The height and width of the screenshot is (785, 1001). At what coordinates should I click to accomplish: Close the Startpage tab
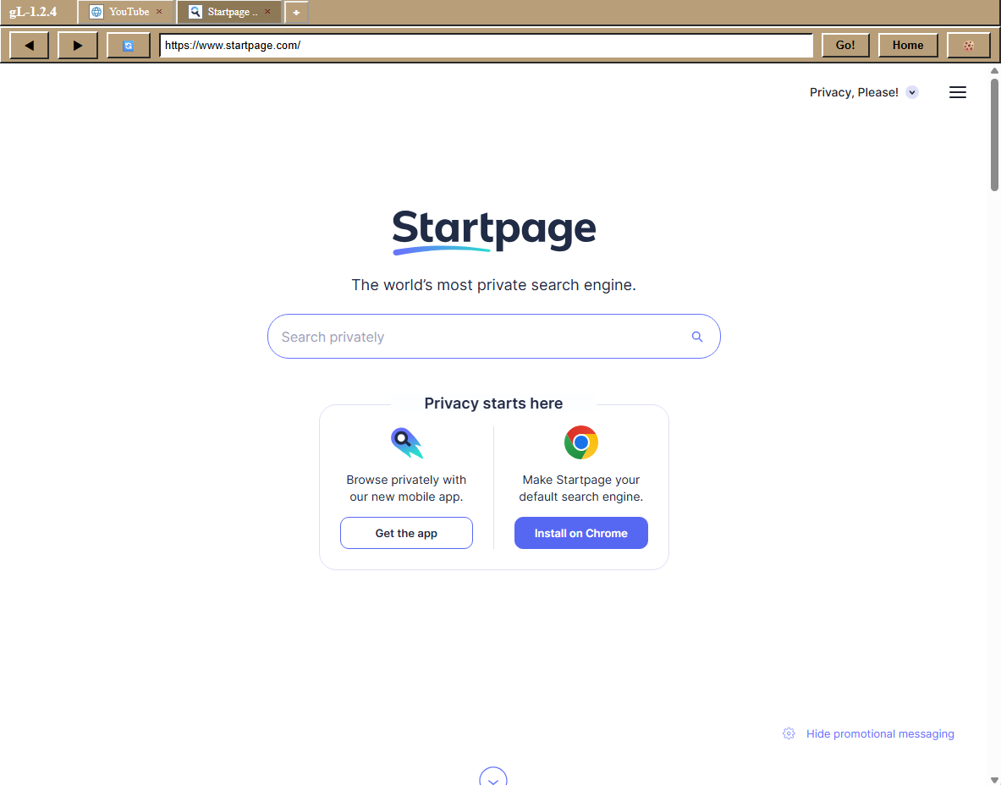click(267, 12)
